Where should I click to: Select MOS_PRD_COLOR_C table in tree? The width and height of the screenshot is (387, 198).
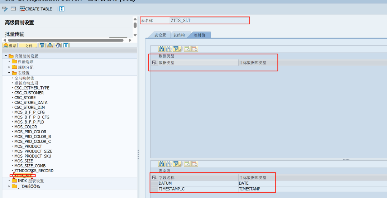[x=33, y=141]
